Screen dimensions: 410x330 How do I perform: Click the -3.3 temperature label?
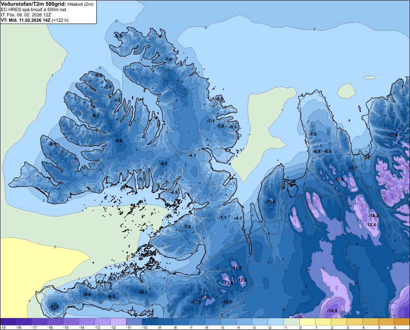[x=118, y=36]
